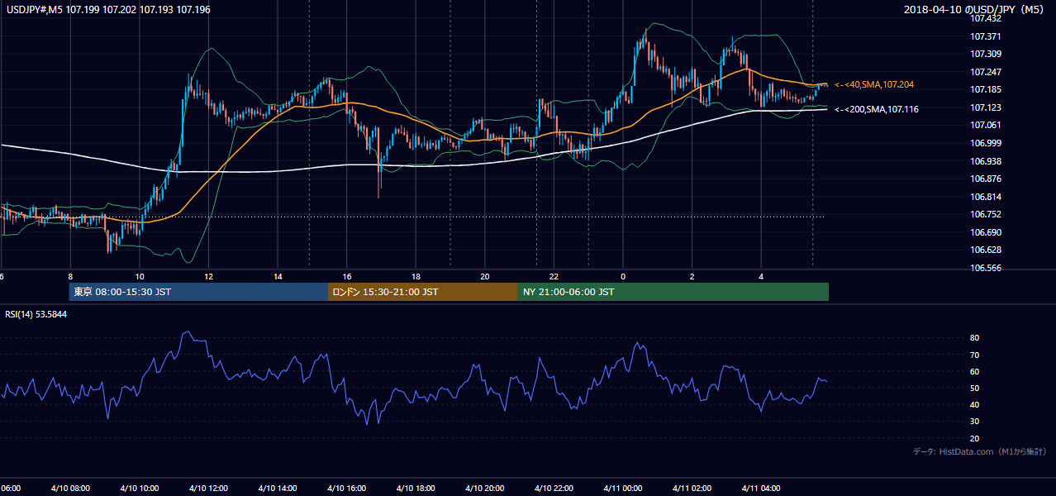1056x496 pixels.
Task: Select the NY 21:00-06:00 JST session bar
Action: point(673,292)
